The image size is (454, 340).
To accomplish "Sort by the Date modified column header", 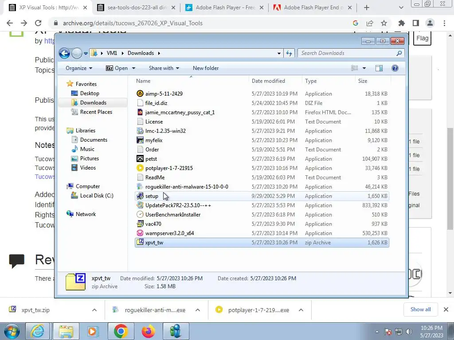I will point(275,81).
